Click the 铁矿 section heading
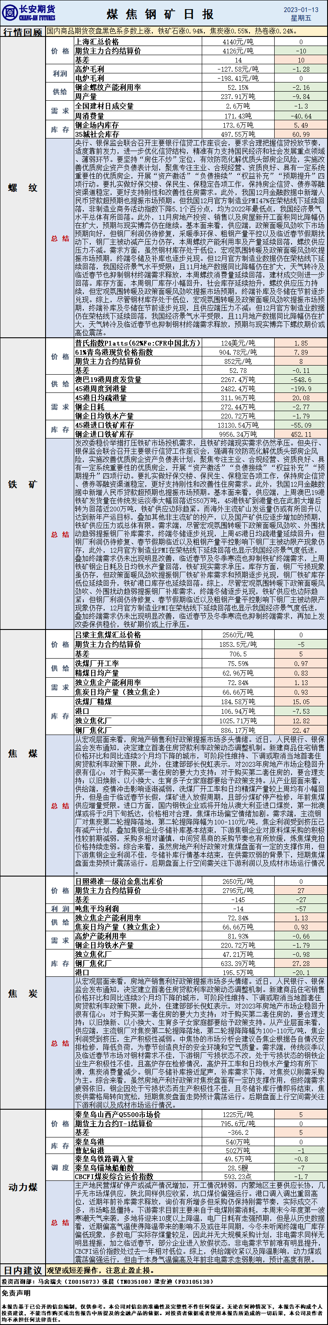Image resolution: width=328 pixels, height=1325 pixels. point(23,484)
